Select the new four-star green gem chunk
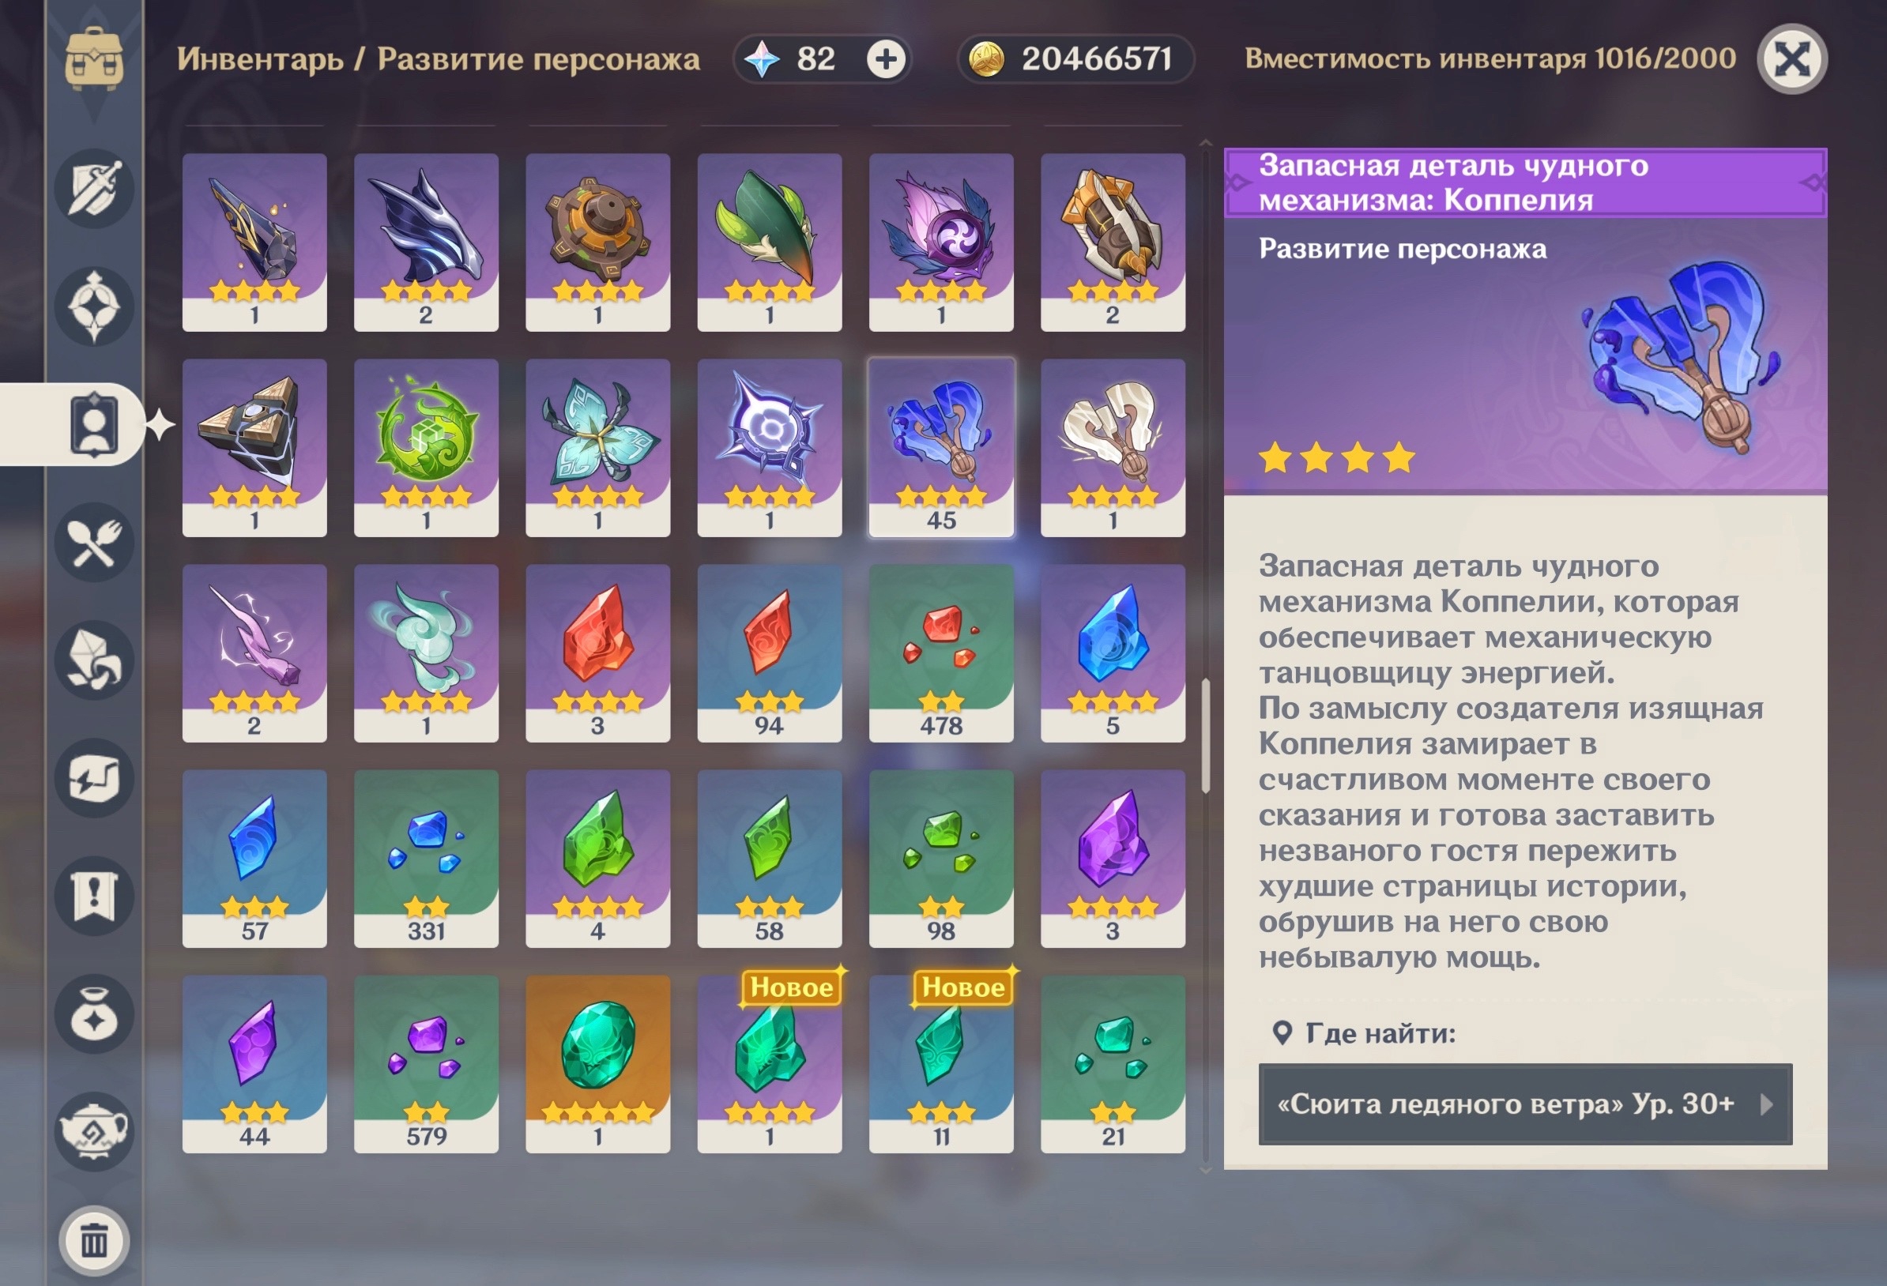 pos(769,1063)
